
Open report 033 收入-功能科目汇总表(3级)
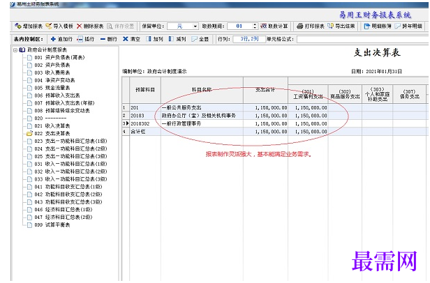(71, 179)
